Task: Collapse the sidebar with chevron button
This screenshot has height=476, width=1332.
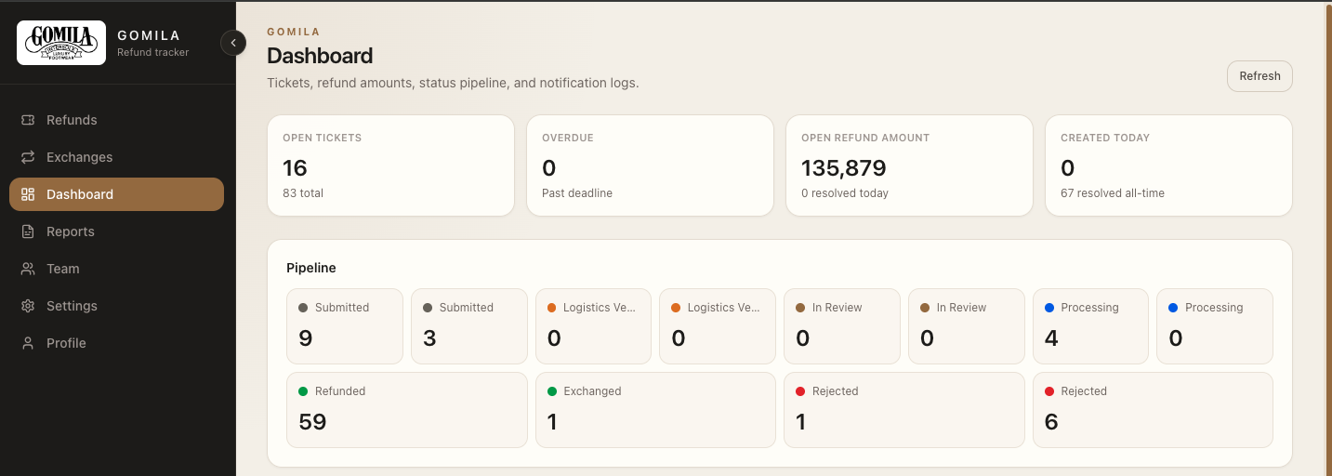Action: click(233, 43)
